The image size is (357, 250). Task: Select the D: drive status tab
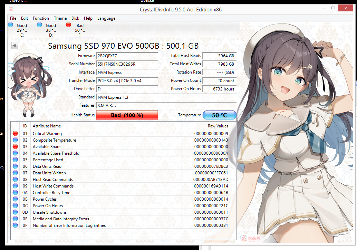click(x=51, y=30)
